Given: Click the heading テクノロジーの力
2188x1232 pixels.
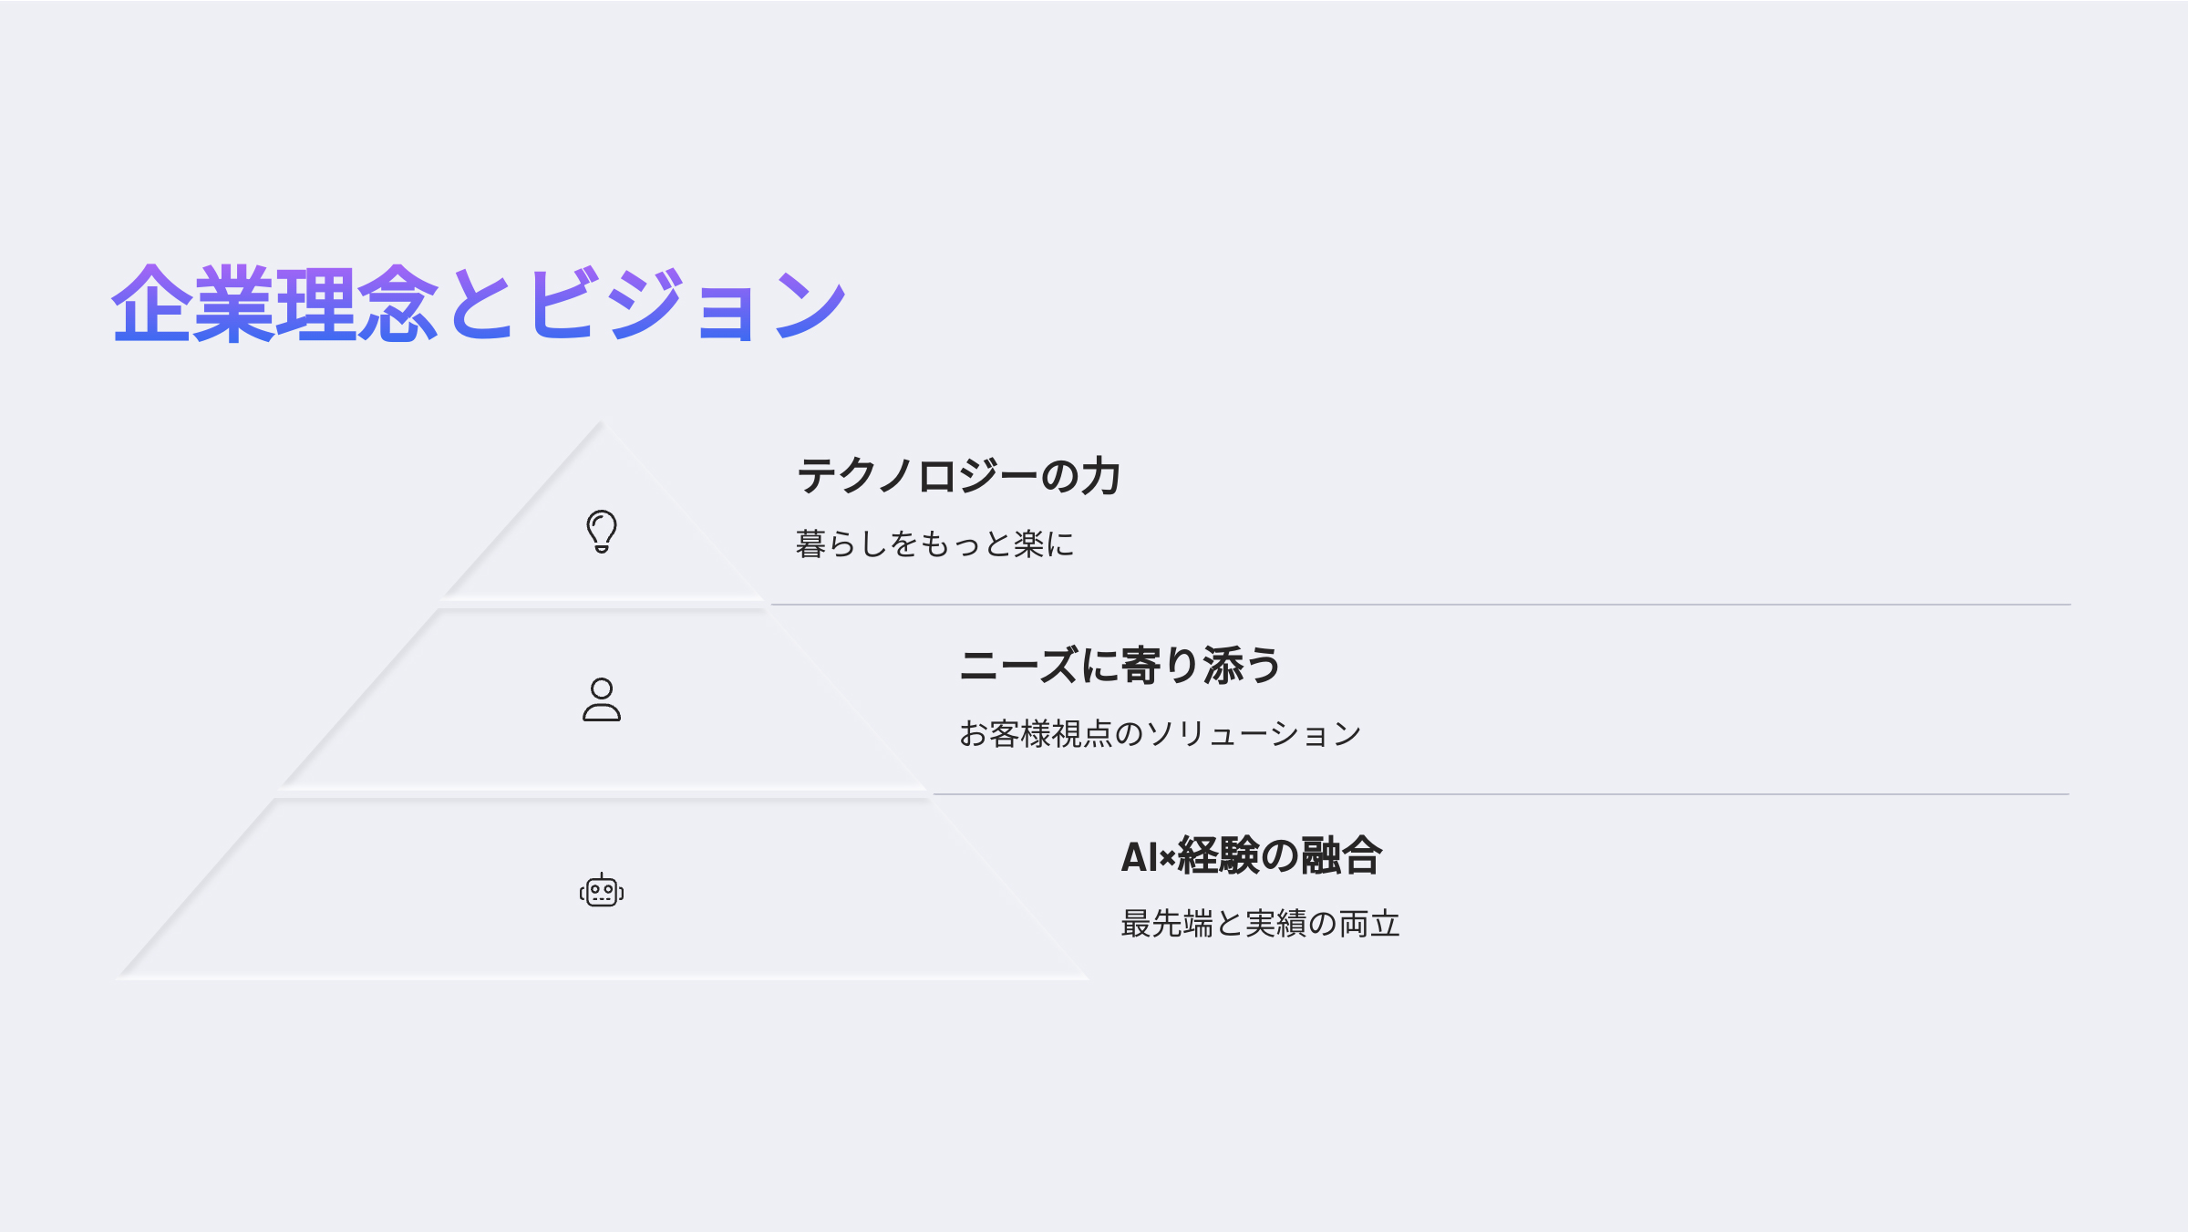Looking at the screenshot, I should click(958, 476).
